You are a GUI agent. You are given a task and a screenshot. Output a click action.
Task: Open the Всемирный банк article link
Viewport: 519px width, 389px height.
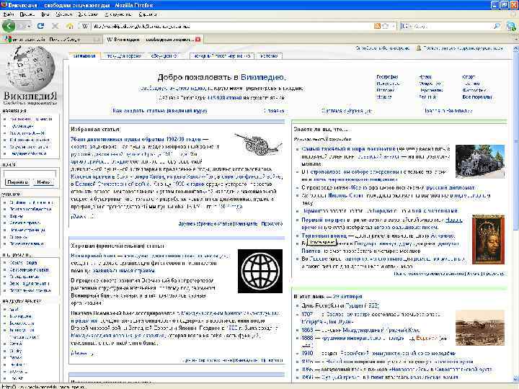click(x=92, y=256)
